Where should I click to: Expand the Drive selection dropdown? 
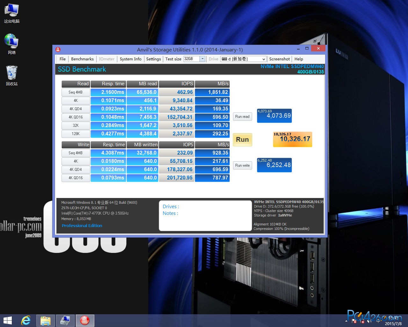[264, 59]
